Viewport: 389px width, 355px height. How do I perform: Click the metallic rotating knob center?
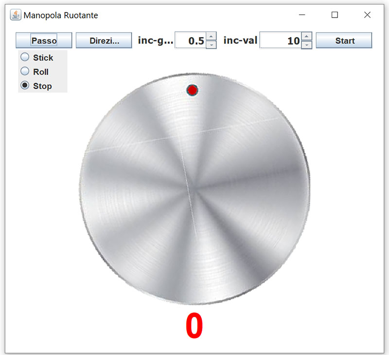click(195, 189)
